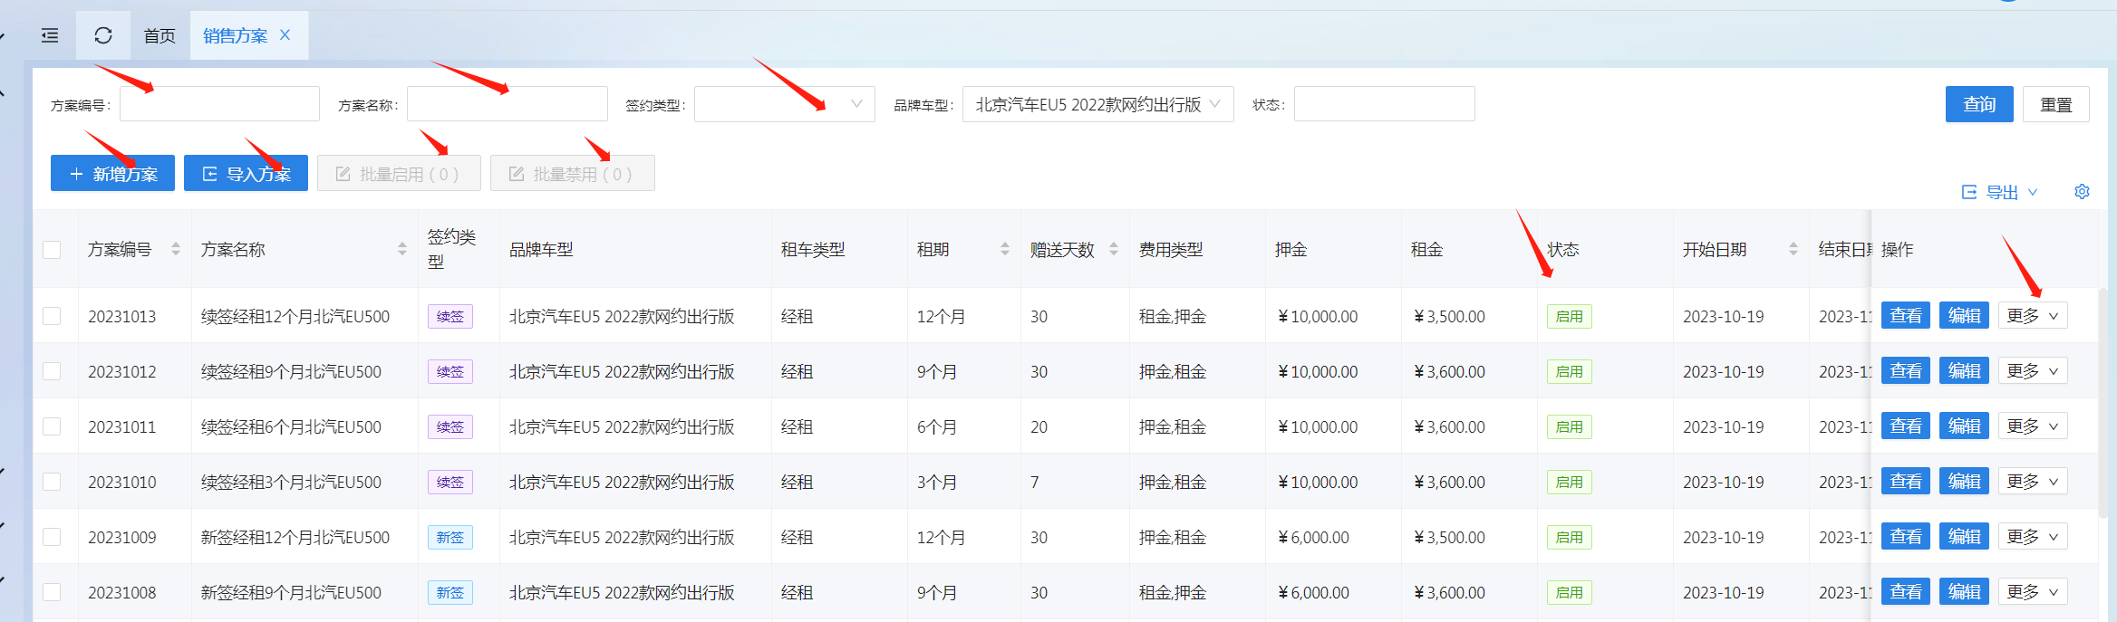
Task: Sort by 租期 column arrows
Action: [1004, 249]
